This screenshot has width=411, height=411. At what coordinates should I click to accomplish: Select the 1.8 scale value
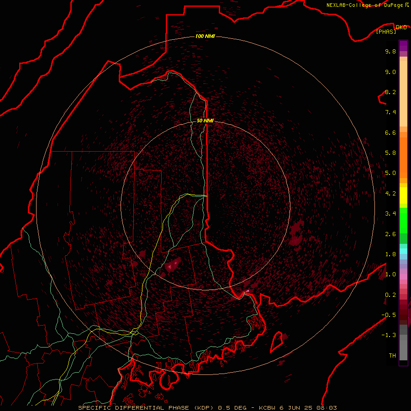click(390, 254)
